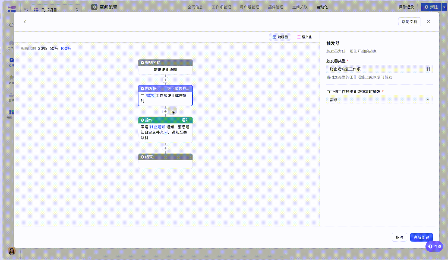Set canvas ratio to 60%

click(54, 48)
